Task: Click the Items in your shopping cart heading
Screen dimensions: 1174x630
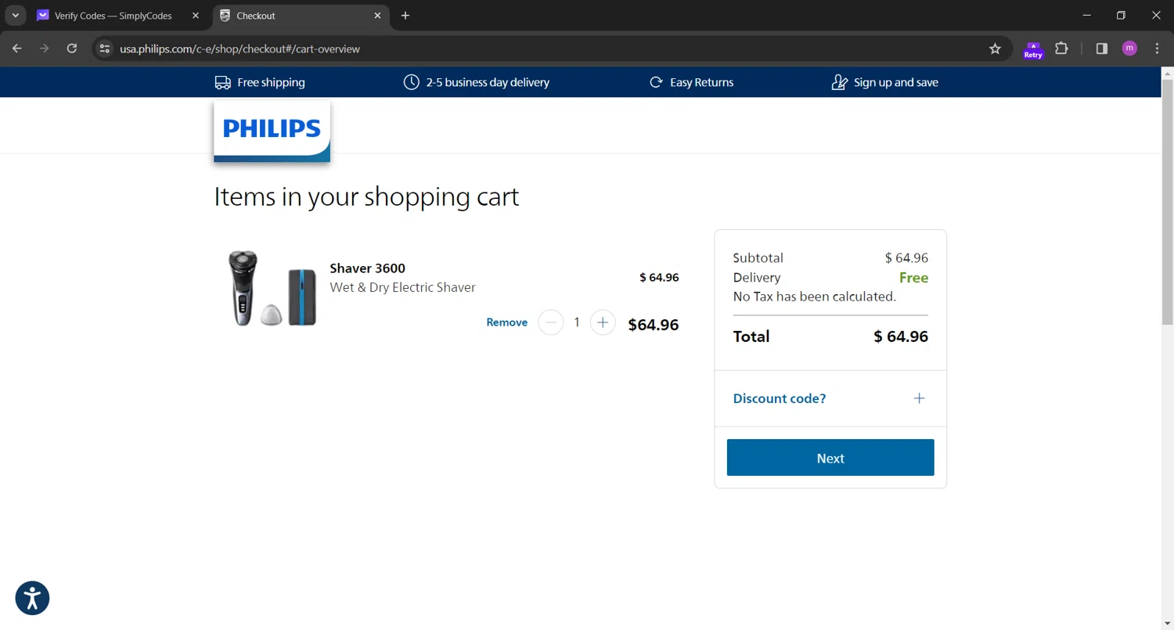Action: point(366,196)
